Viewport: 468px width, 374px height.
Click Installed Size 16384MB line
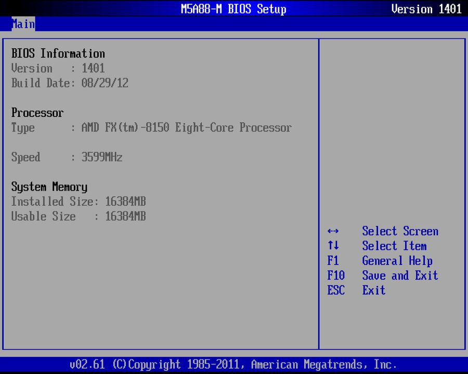pyautogui.click(x=79, y=202)
